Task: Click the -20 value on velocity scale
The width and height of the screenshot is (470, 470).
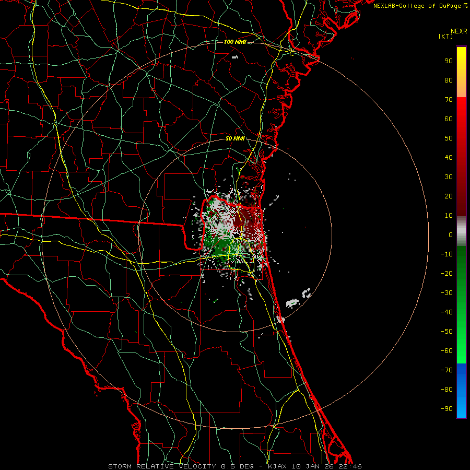Action: click(x=446, y=273)
